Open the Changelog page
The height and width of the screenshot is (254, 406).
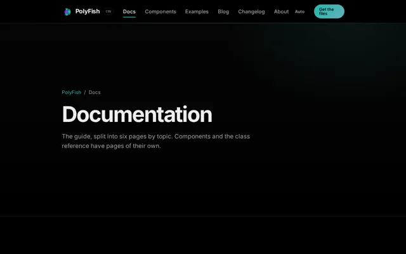[251, 11]
